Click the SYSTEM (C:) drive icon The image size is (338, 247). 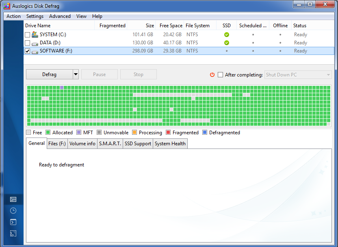(35, 35)
